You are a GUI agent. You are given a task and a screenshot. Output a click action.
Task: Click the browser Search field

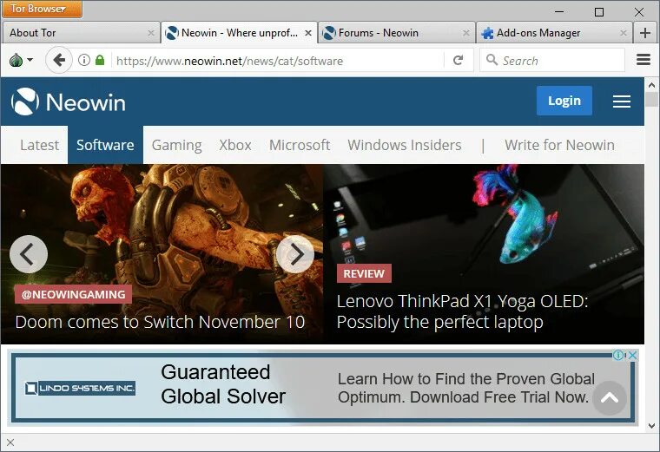click(551, 60)
